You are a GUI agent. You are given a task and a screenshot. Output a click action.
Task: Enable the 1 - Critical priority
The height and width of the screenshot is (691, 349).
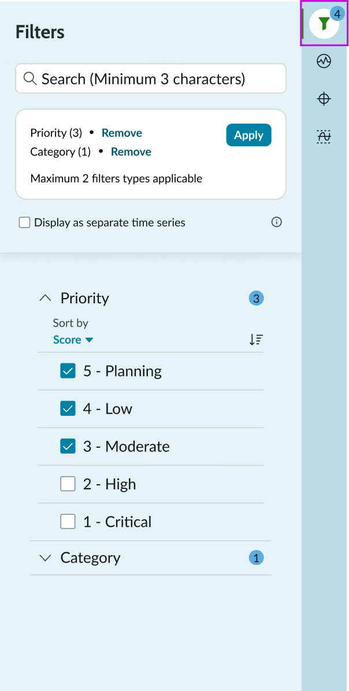[x=68, y=521]
